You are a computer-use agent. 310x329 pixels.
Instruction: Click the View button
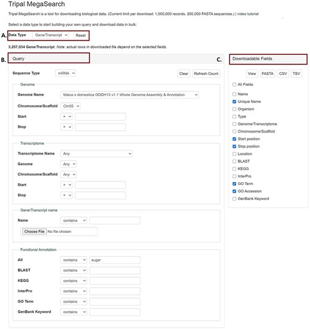252,73
